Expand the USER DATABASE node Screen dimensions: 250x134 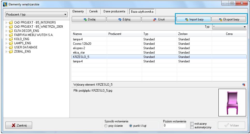6,47
